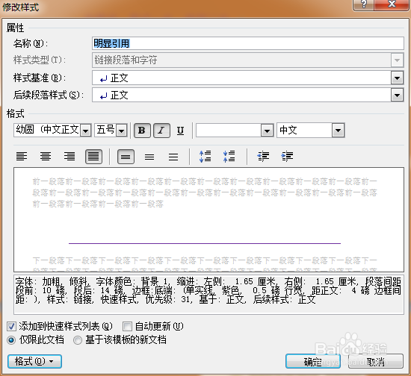The width and height of the screenshot is (411, 376).
Task: Decrease paragraph spacing icon
Action: tap(229, 157)
